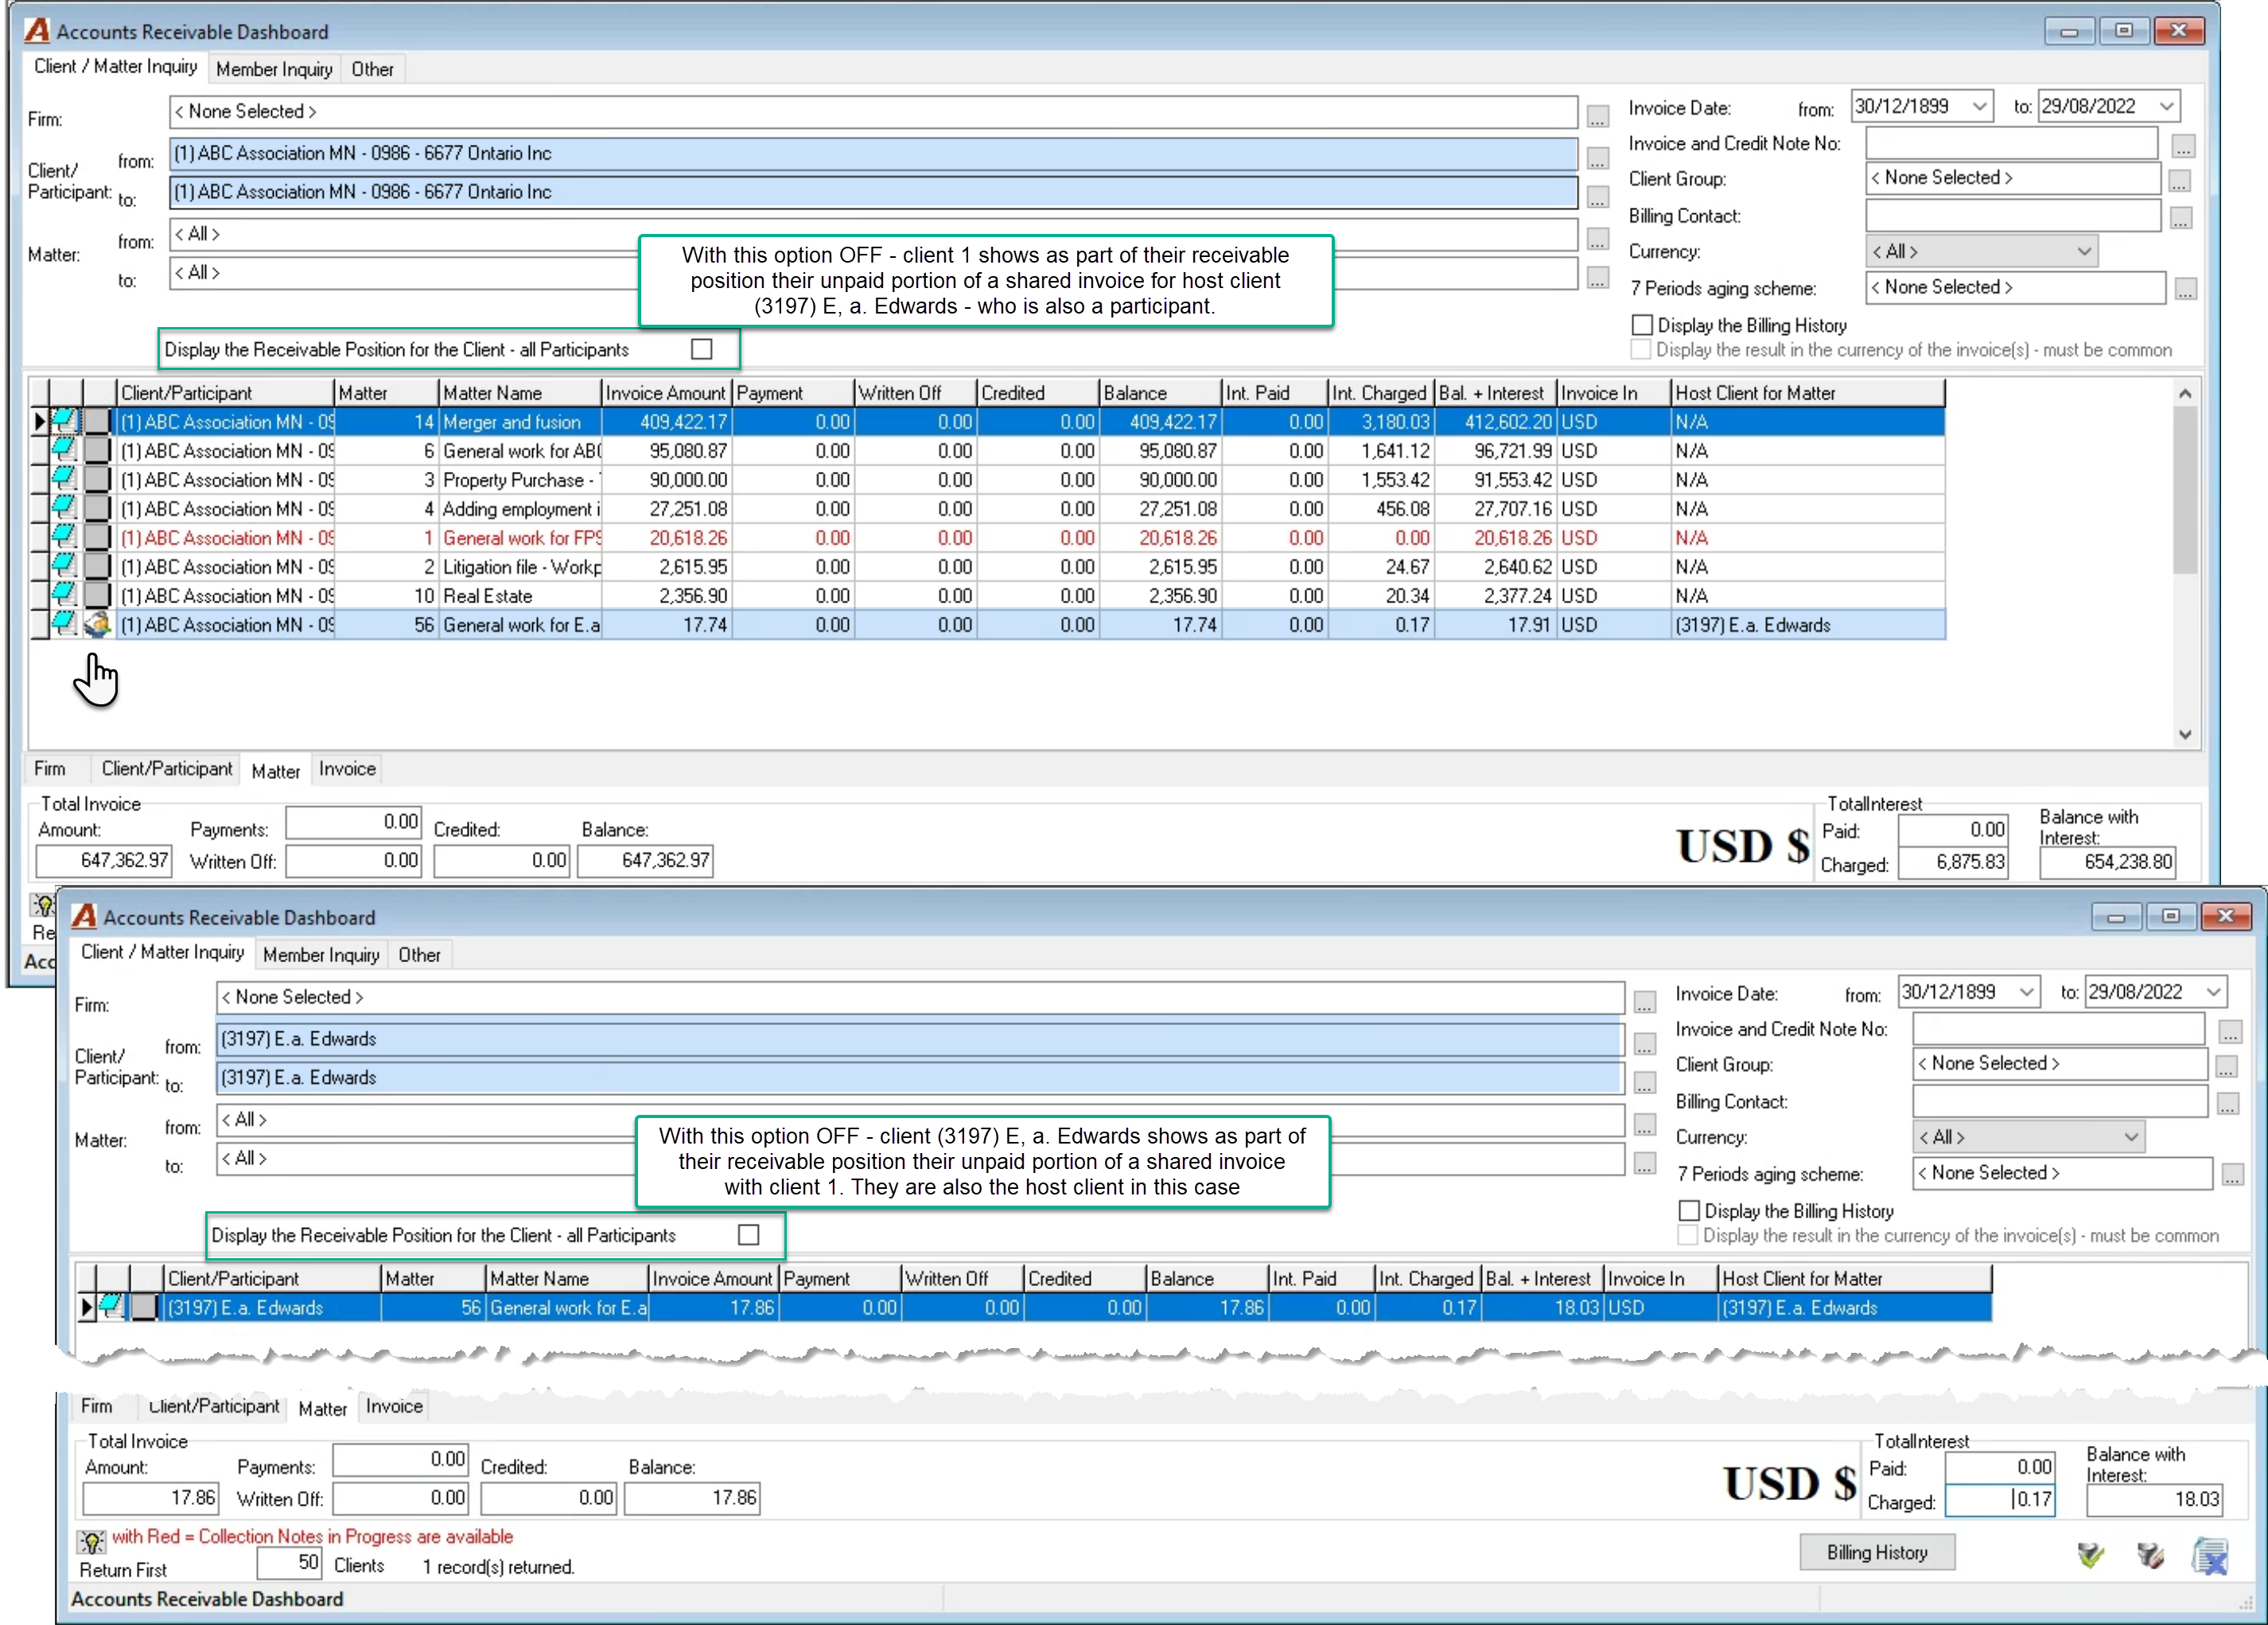Click the Billing History button
Image resolution: width=2268 pixels, height=1625 pixels.
click(1877, 1552)
